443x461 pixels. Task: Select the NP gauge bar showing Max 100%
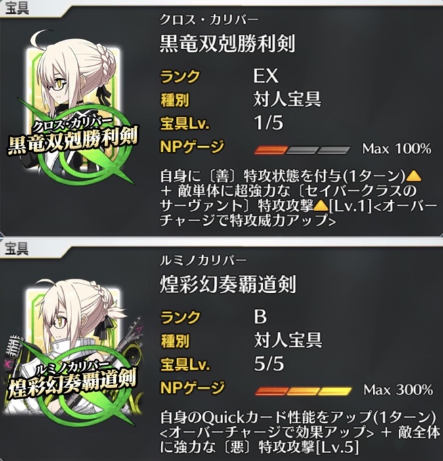(302, 150)
